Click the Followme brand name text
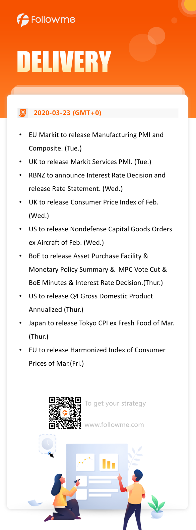 (53, 20)
